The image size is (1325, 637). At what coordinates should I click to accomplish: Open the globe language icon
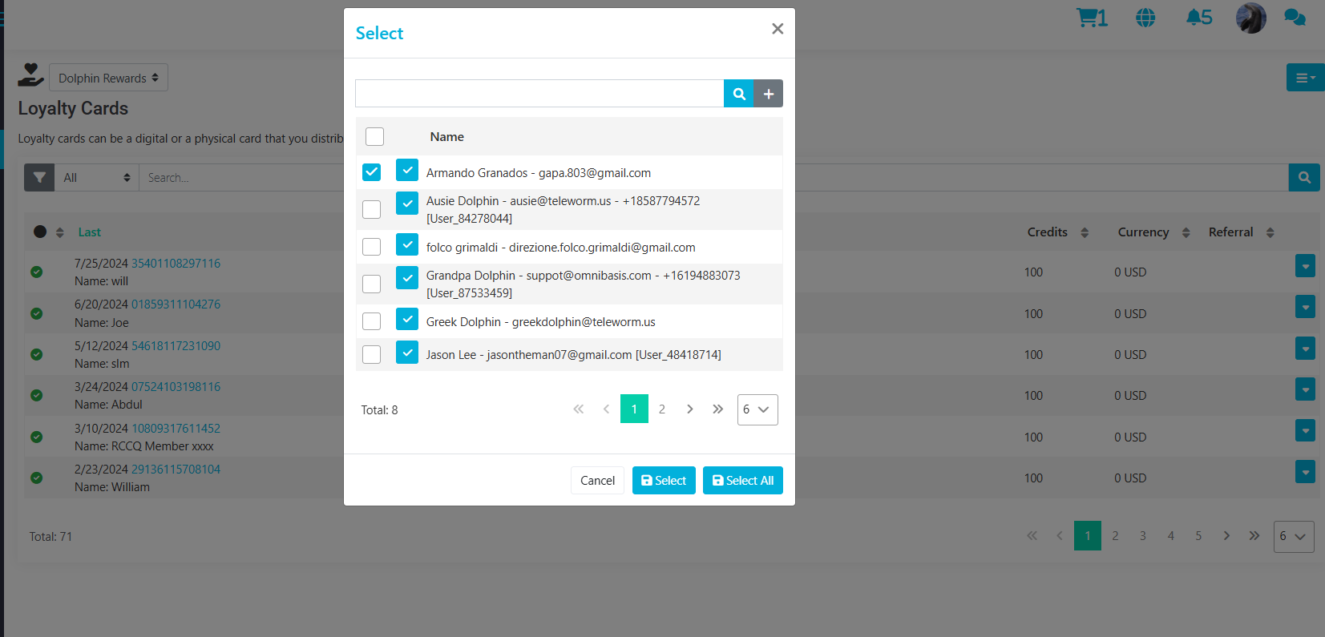(x=1145, y=18)
